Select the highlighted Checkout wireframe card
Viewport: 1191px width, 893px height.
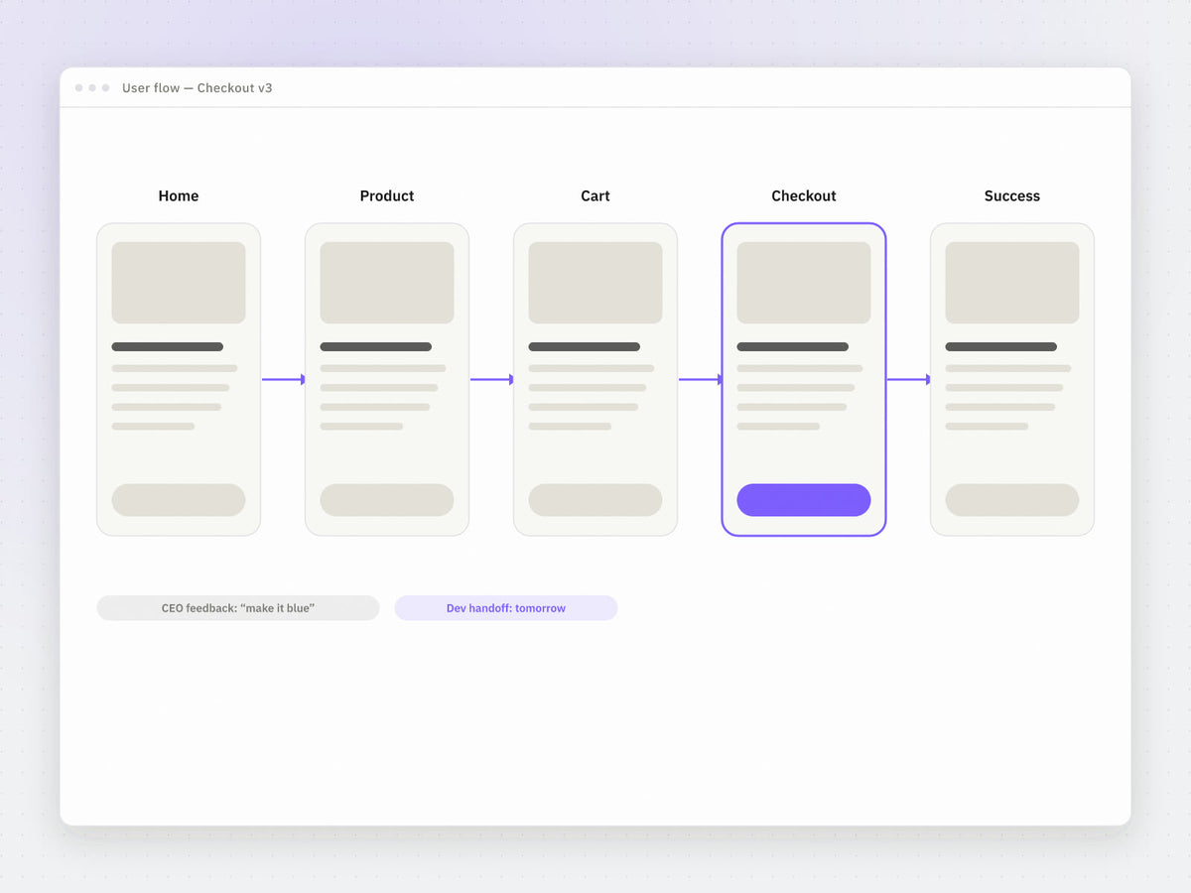click(804, 379)
